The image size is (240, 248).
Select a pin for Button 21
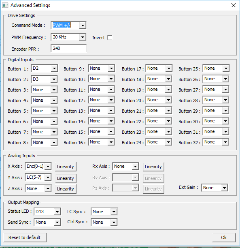[159, 110]
